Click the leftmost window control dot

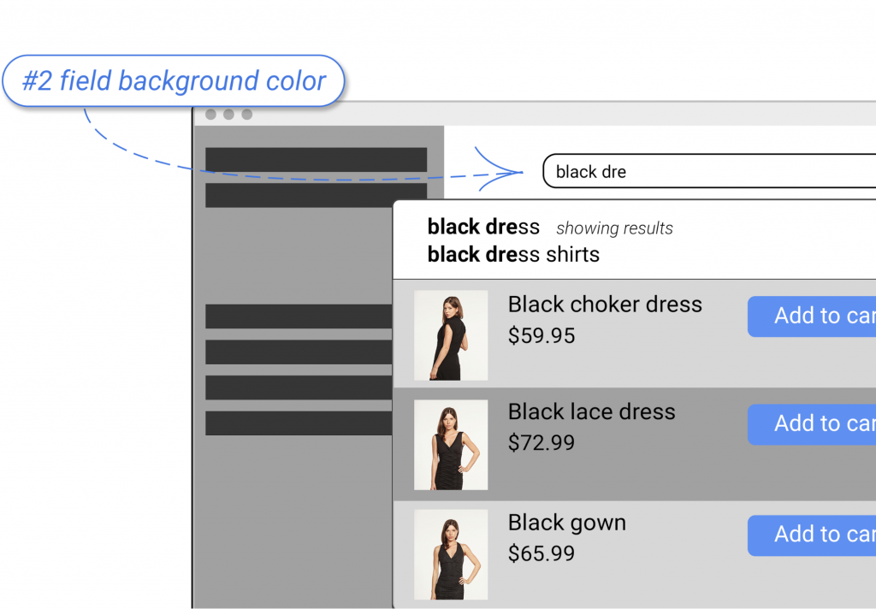[210, 112]
